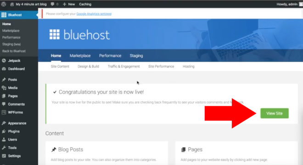Click the Jetpack icon in sidebar
This screenshot has width=303, height=165.
point(4,60)
